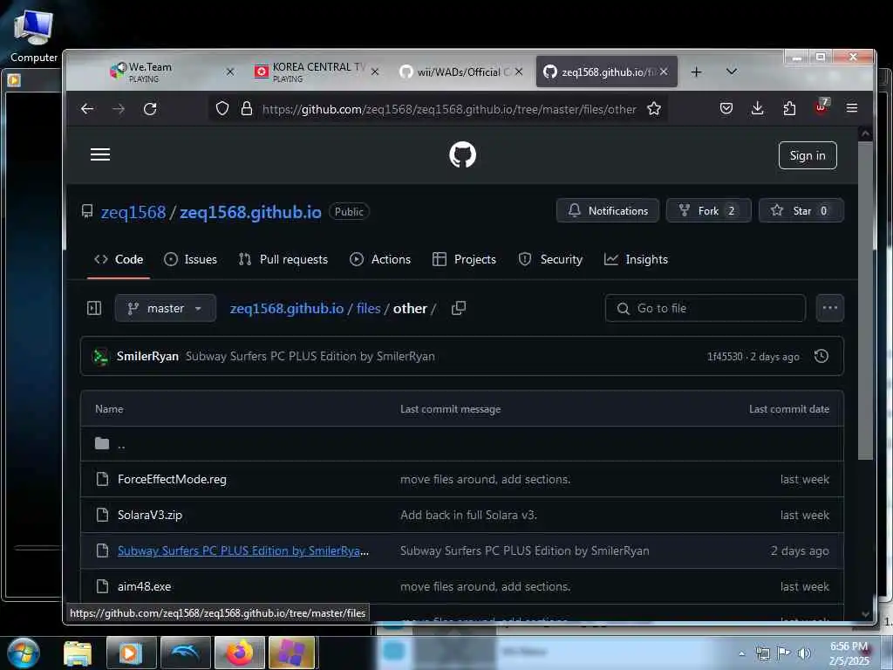Open the more options ellipsis button

pyautogui.click(x=830, y=308)
